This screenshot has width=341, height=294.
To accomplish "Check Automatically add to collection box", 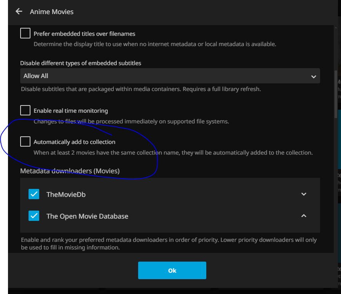I will (x=25, y=142).
